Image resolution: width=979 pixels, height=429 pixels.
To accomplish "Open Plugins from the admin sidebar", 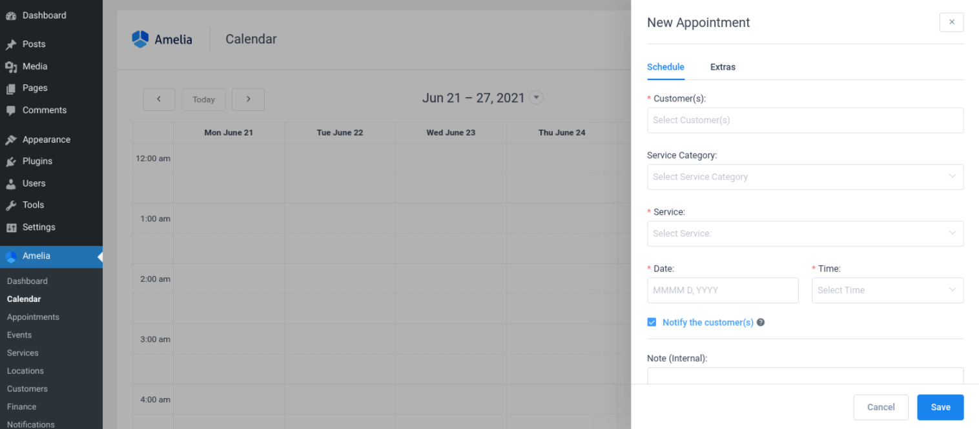I will click(x=37, y=161).
